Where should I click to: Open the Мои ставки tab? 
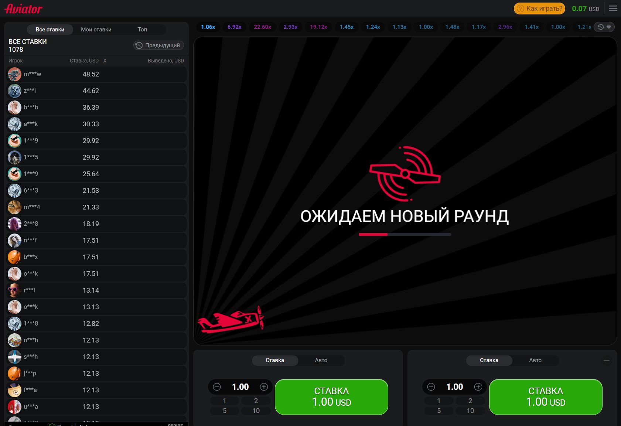coord(96,30)
